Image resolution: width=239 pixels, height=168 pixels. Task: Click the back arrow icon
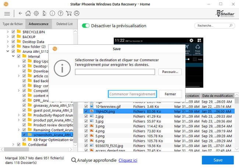coord(20,13)
